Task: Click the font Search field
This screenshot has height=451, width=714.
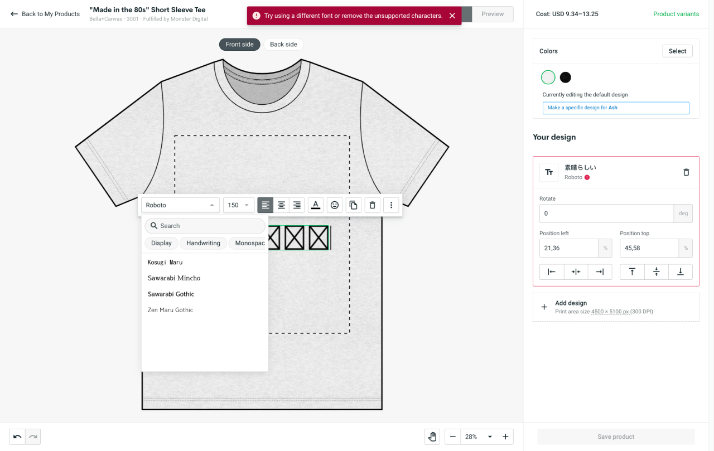Action: tap(205, 226)
